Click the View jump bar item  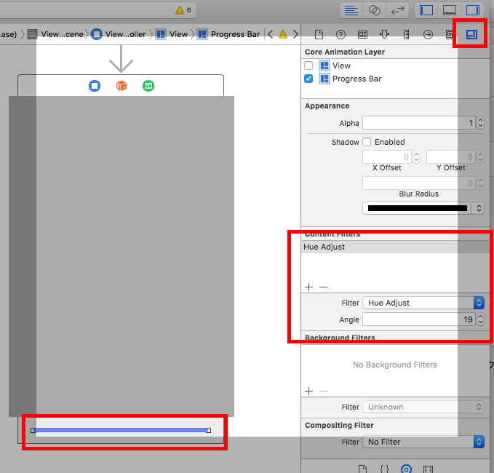click(x=172, y=34)
